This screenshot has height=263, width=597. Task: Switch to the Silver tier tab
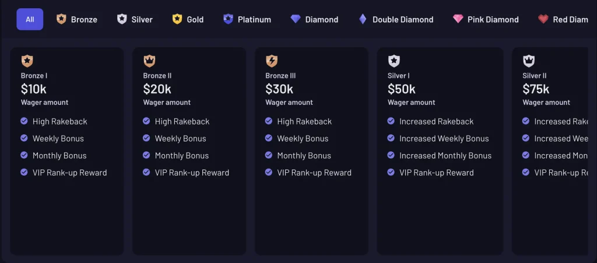135,19
